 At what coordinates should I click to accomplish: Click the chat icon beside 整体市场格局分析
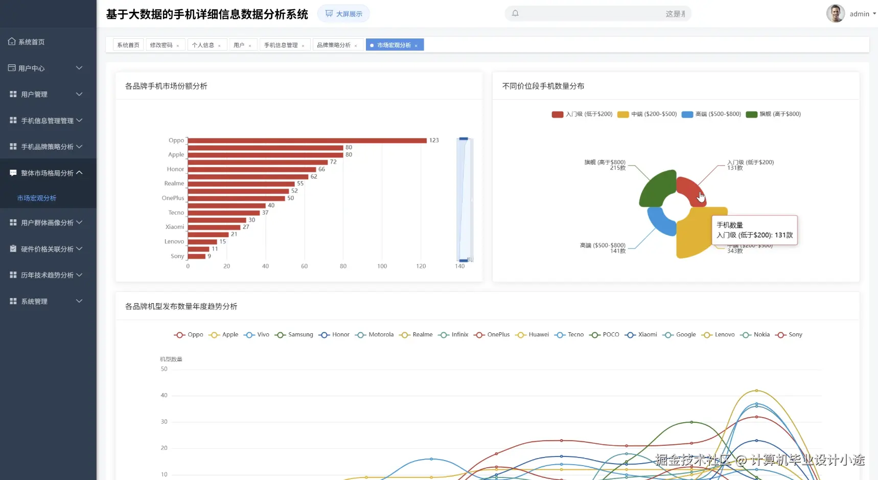pyautogui.click(x=13, y=173)
